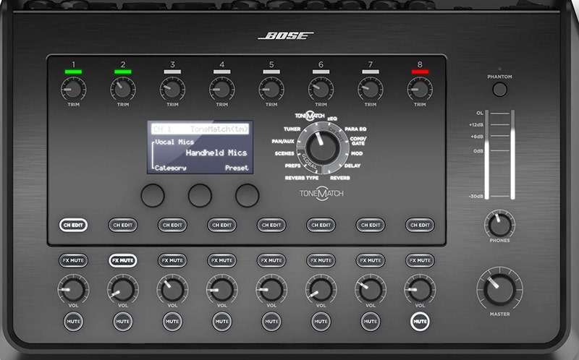This screenshot has height=360, width=579.
Task: Mute channel 4 with its MUTE button
Action: pos(222,321)
